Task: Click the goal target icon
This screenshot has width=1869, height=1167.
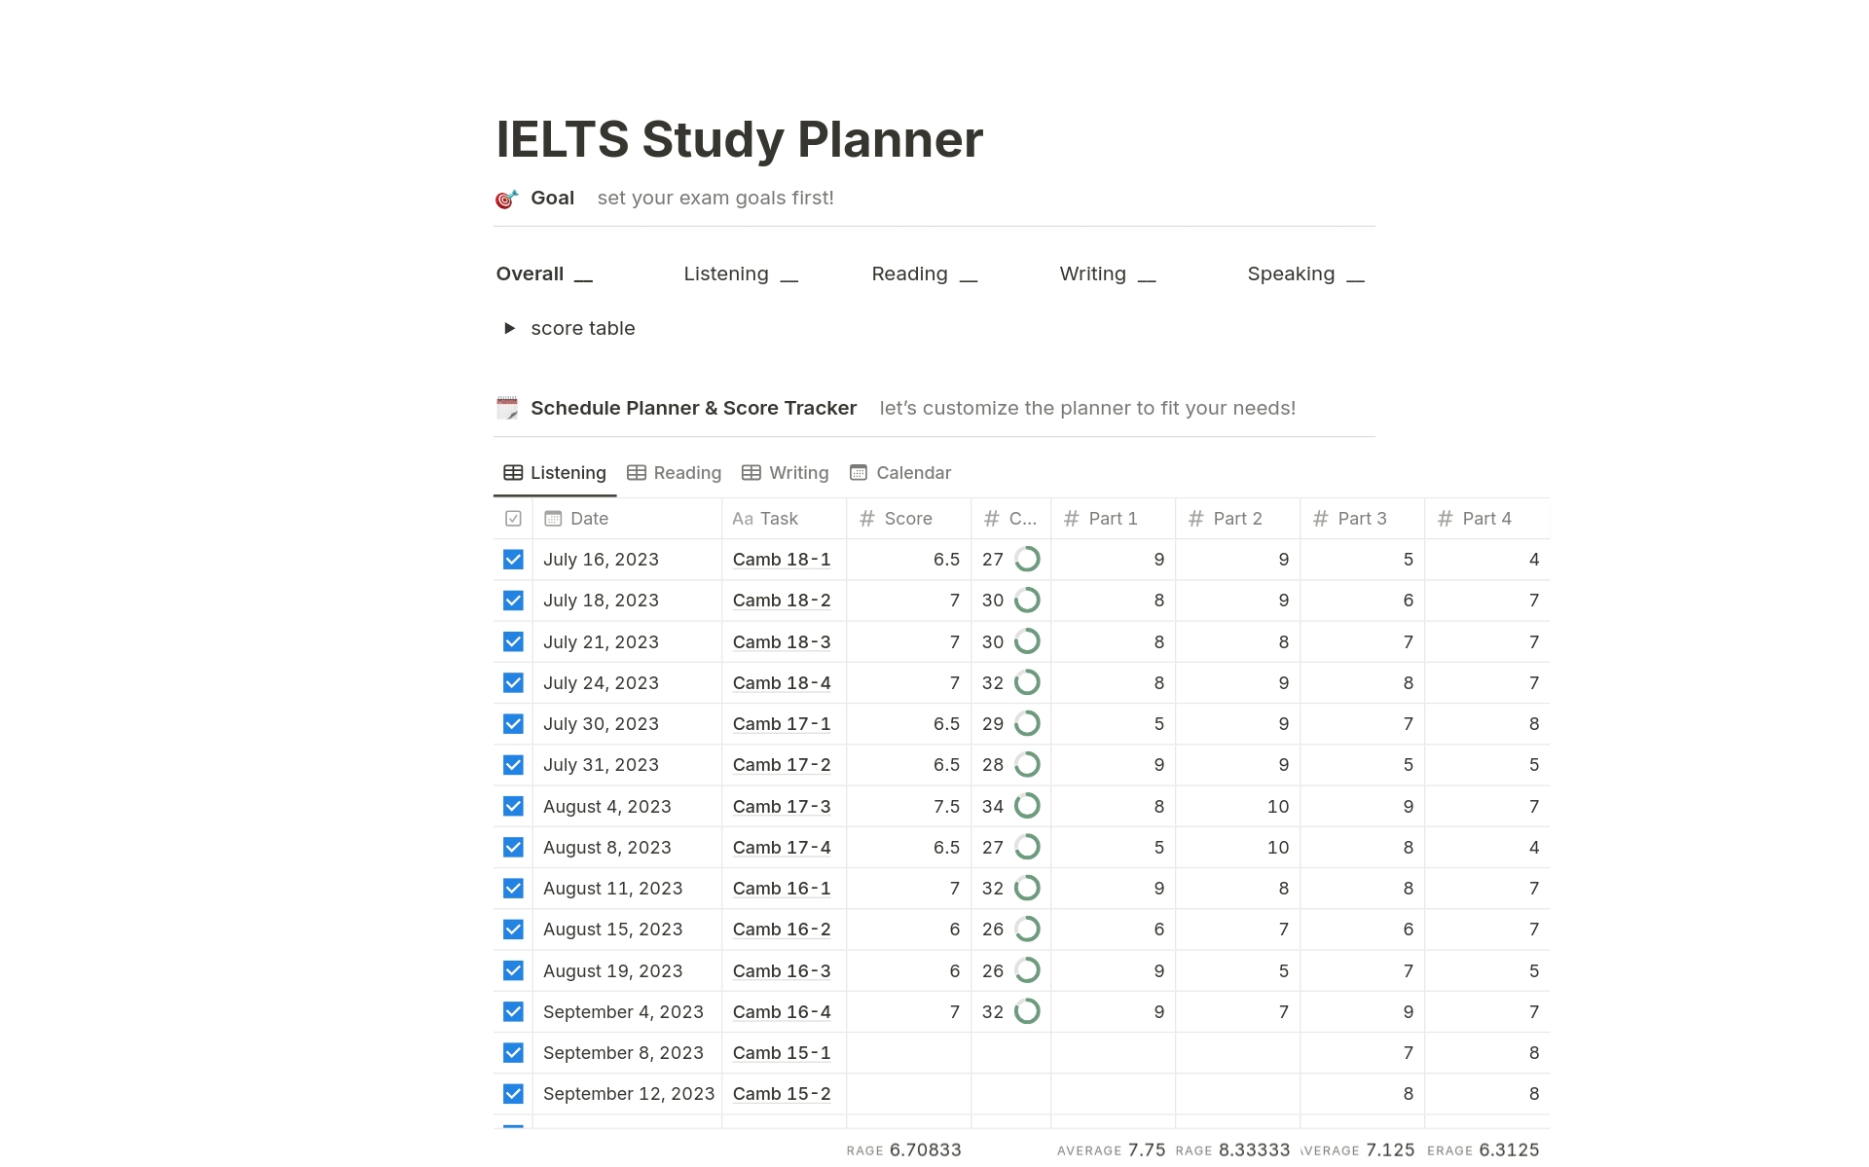Action: 507,198
